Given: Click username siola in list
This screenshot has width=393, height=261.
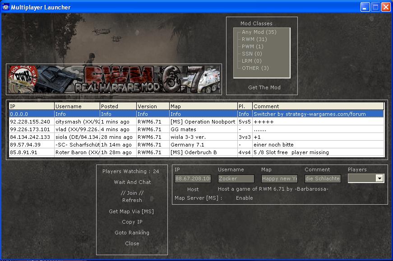Looking at the screenshot, I should (77, 137).
